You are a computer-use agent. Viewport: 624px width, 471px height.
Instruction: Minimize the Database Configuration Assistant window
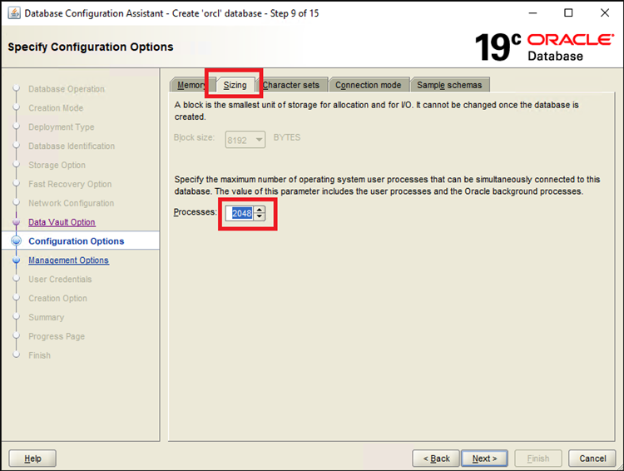tap(532, 13)
